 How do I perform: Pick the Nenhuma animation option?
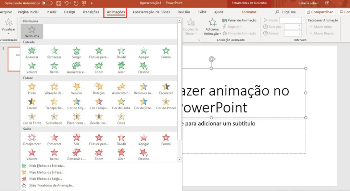(32, 31)
